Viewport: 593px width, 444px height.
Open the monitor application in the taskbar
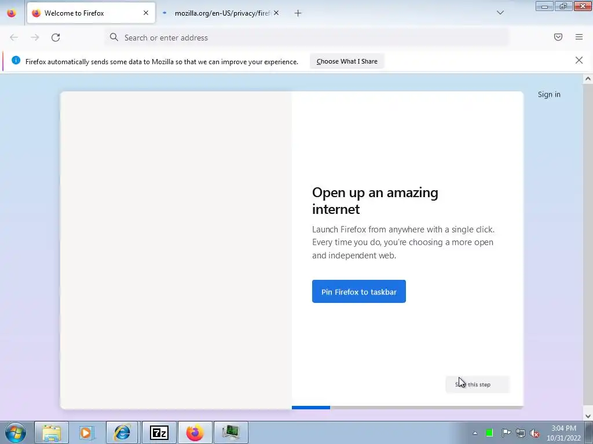[x=231, y=432]
